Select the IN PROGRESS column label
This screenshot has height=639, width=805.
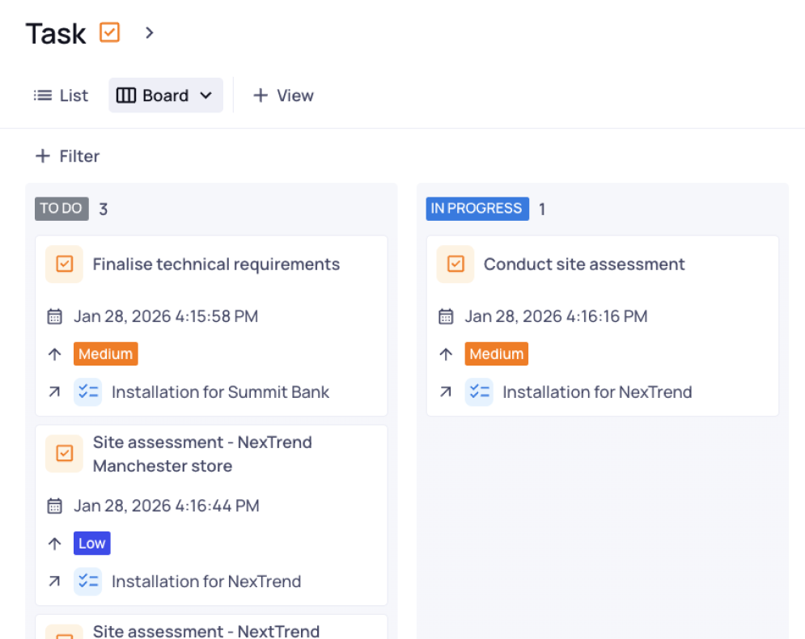click(477, 209)
